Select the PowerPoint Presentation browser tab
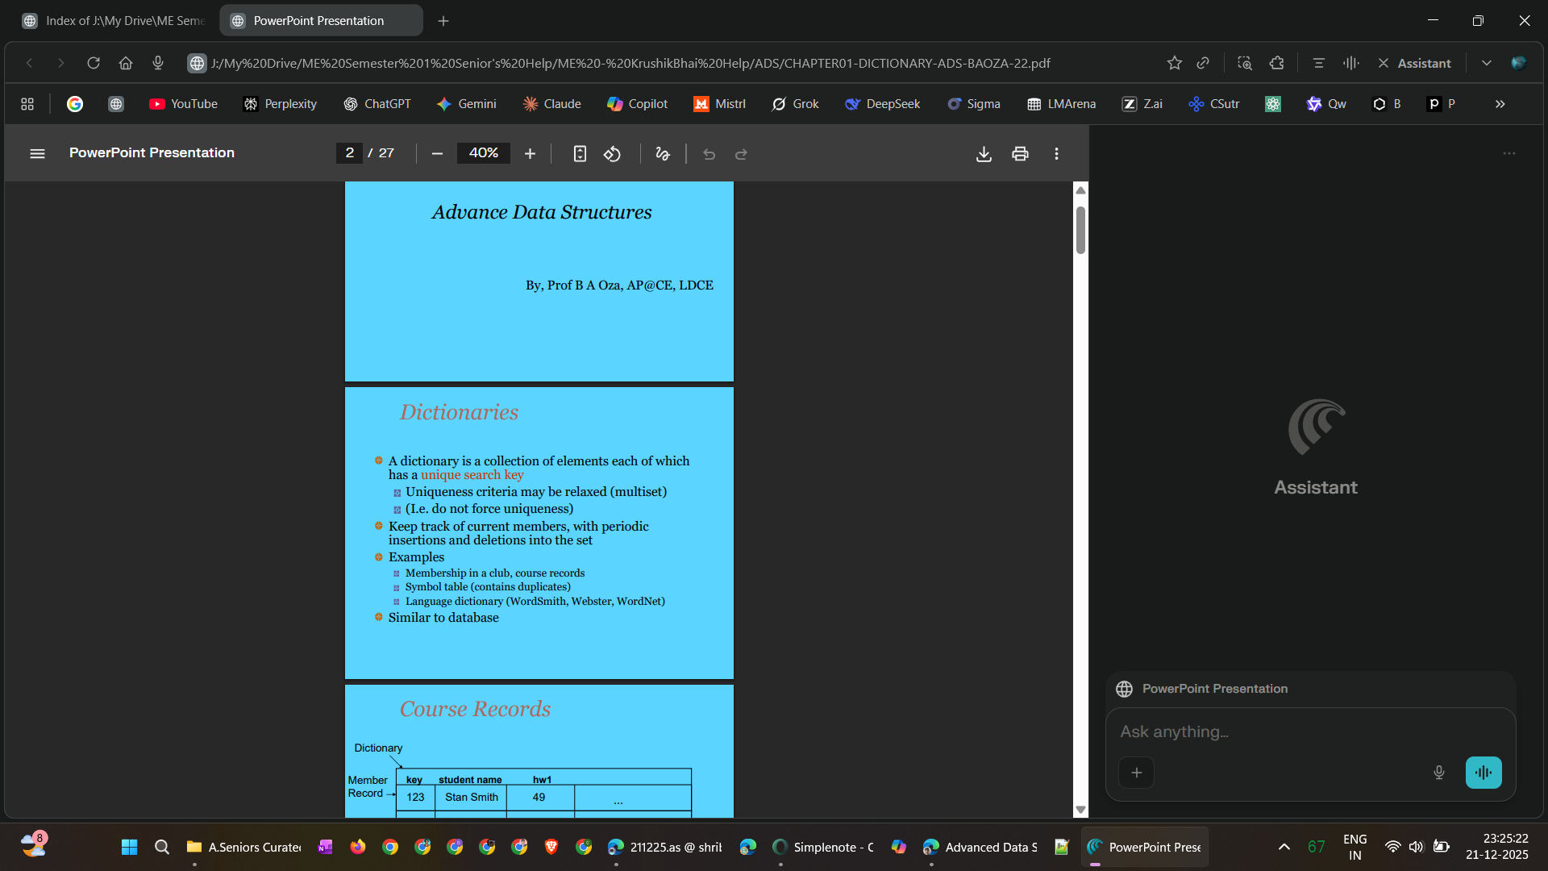Screen dimensions: 1548x871 coord(321,21)
